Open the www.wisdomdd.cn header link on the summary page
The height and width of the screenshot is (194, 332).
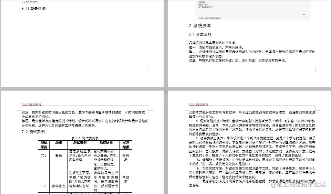[198, 104]
